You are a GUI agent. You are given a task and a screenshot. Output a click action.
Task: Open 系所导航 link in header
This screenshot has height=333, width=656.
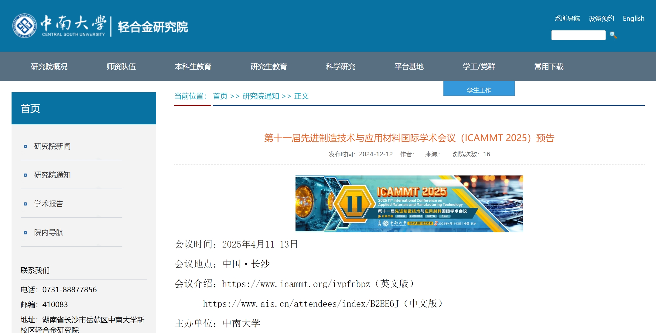567,19
